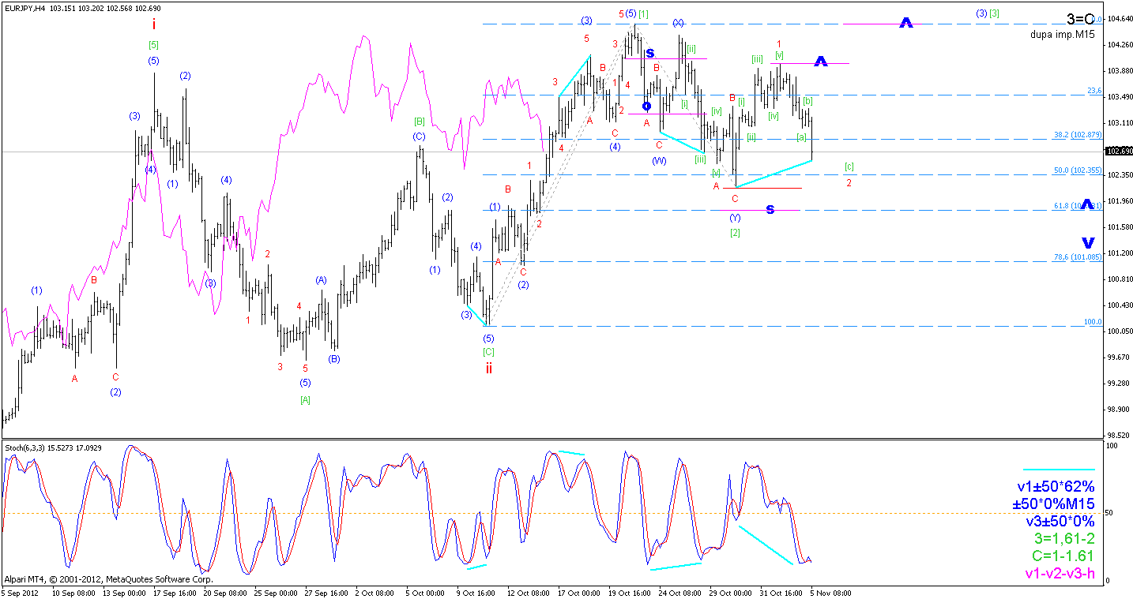The height and width of the screenshot is (599, 1133).
Task: Click the '3=C' text label
Action: [x=1081, y=18]
